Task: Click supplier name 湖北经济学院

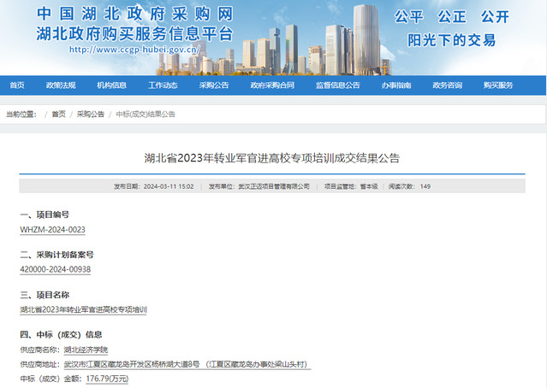Action: [86, 350]
